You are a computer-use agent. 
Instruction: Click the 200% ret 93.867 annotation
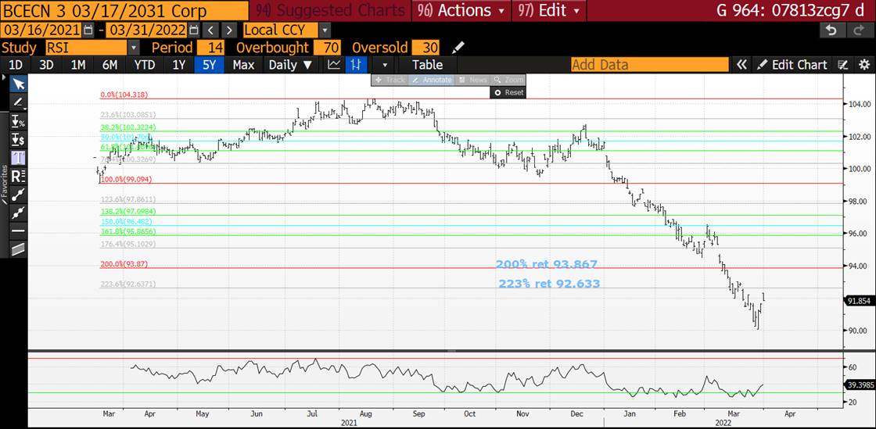coord(547,264)
